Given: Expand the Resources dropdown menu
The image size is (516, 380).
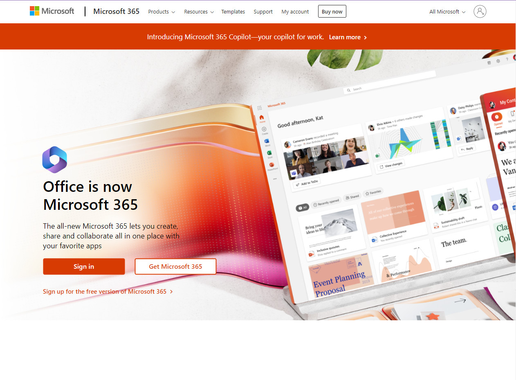Looking at the screenshot, I should tap(199, 12).
